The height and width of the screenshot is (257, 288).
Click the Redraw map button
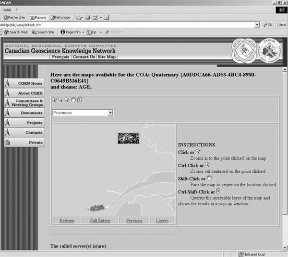[67, 221]
